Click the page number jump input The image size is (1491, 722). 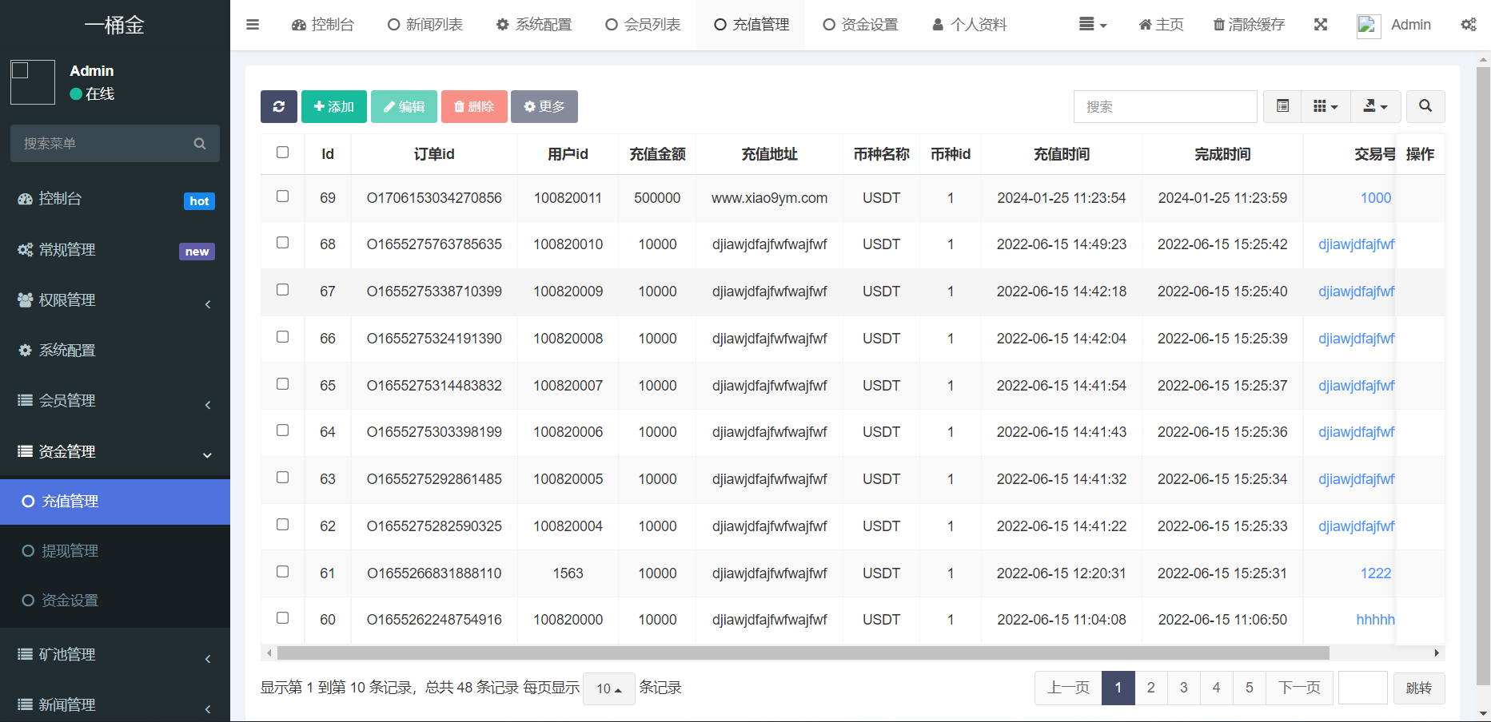tap(1363, 688)
